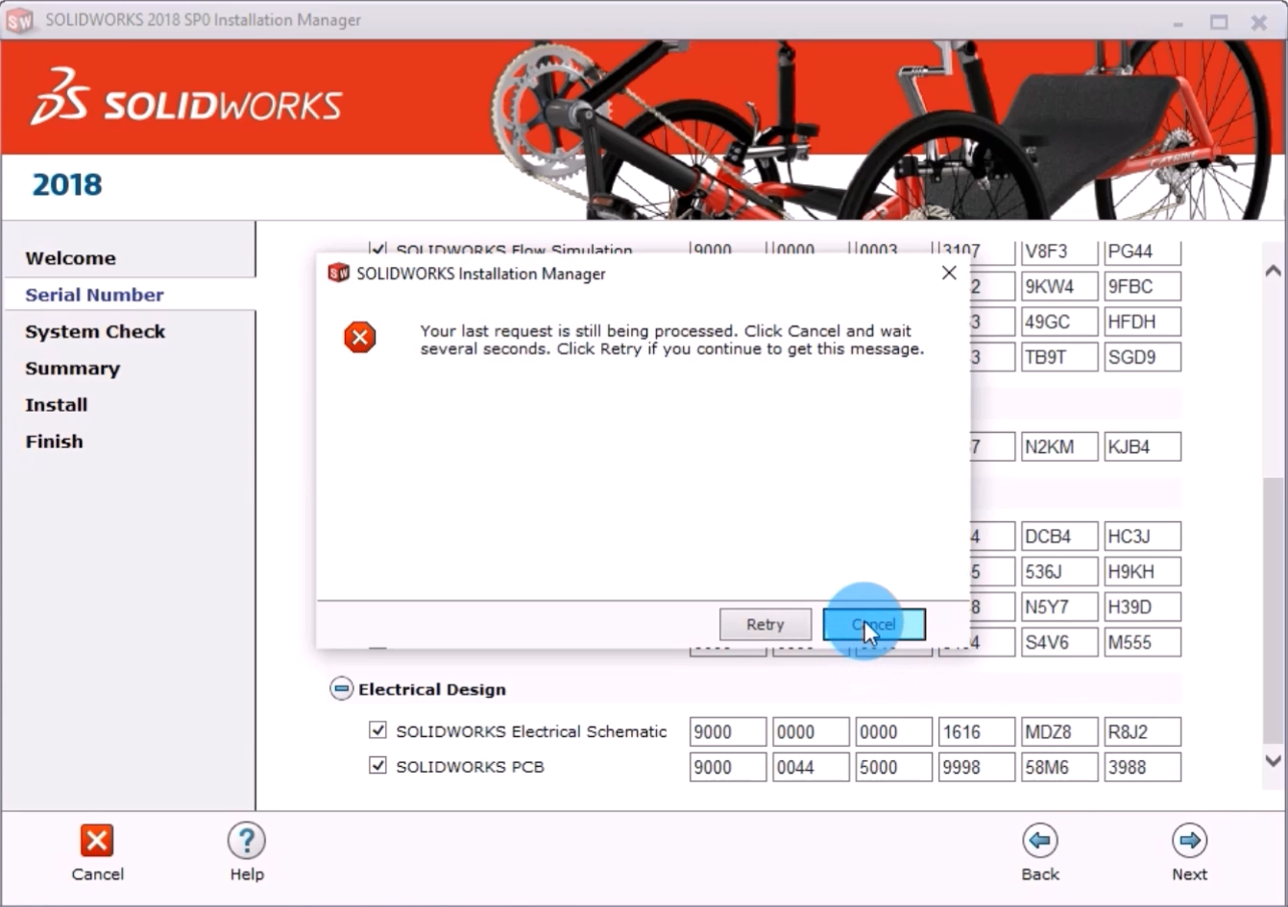This screenshot has width=1288, height=907.
Task: Go back using the Back arrow icon
Action: point(1039,841)
